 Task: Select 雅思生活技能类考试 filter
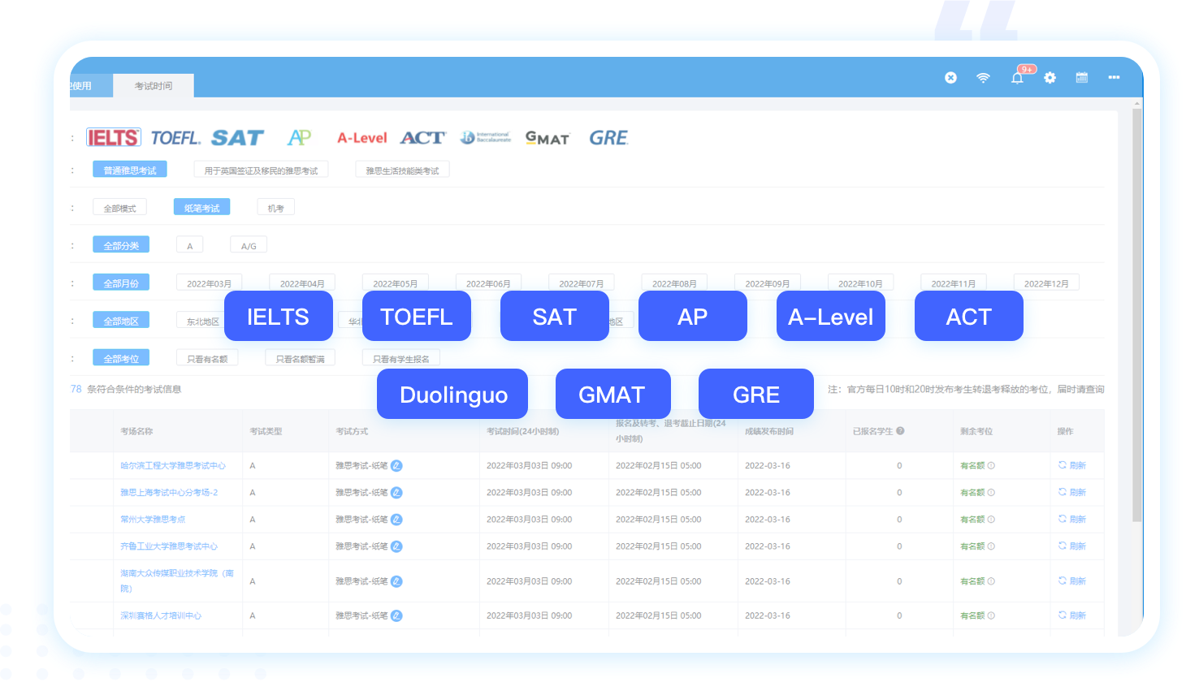tap(402, 170)
